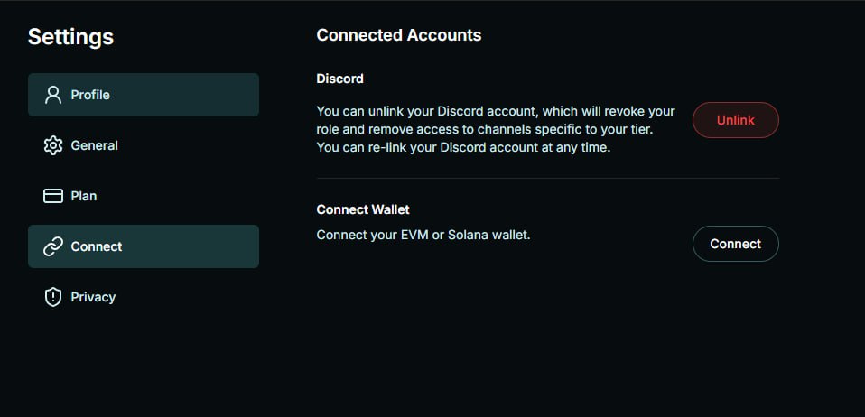Screen dimensions: 865x417
Task: Click the Settings page title
Action: tap(70, 37)
